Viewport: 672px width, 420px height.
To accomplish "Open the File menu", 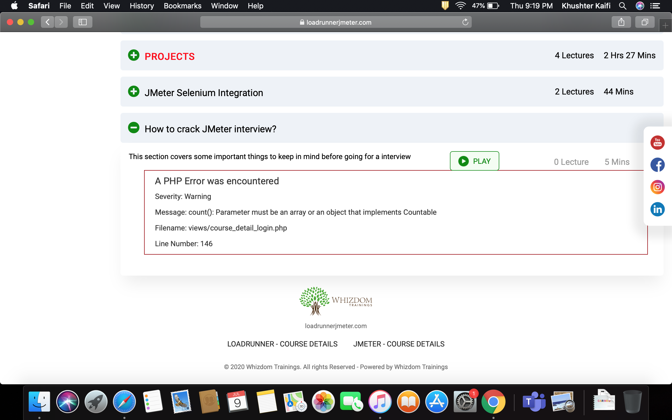I will pos(65,6).
